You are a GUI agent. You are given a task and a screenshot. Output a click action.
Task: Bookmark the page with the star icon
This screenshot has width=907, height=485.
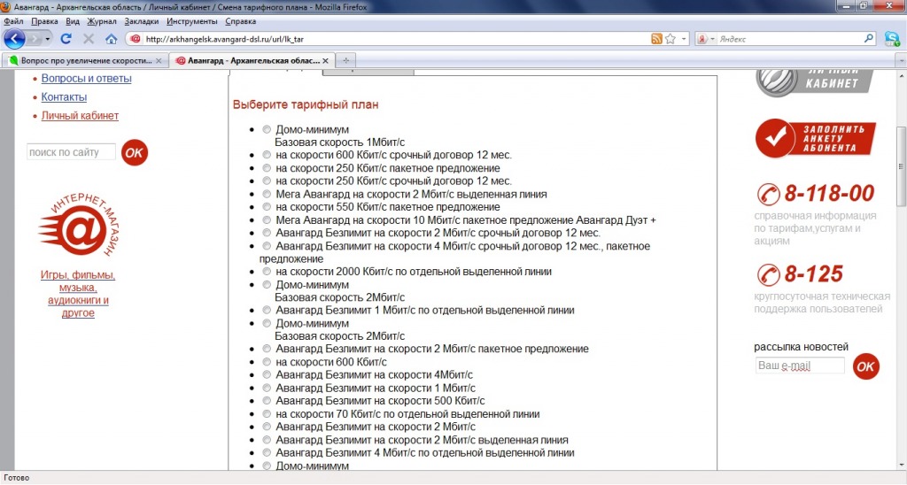[671, 39]
